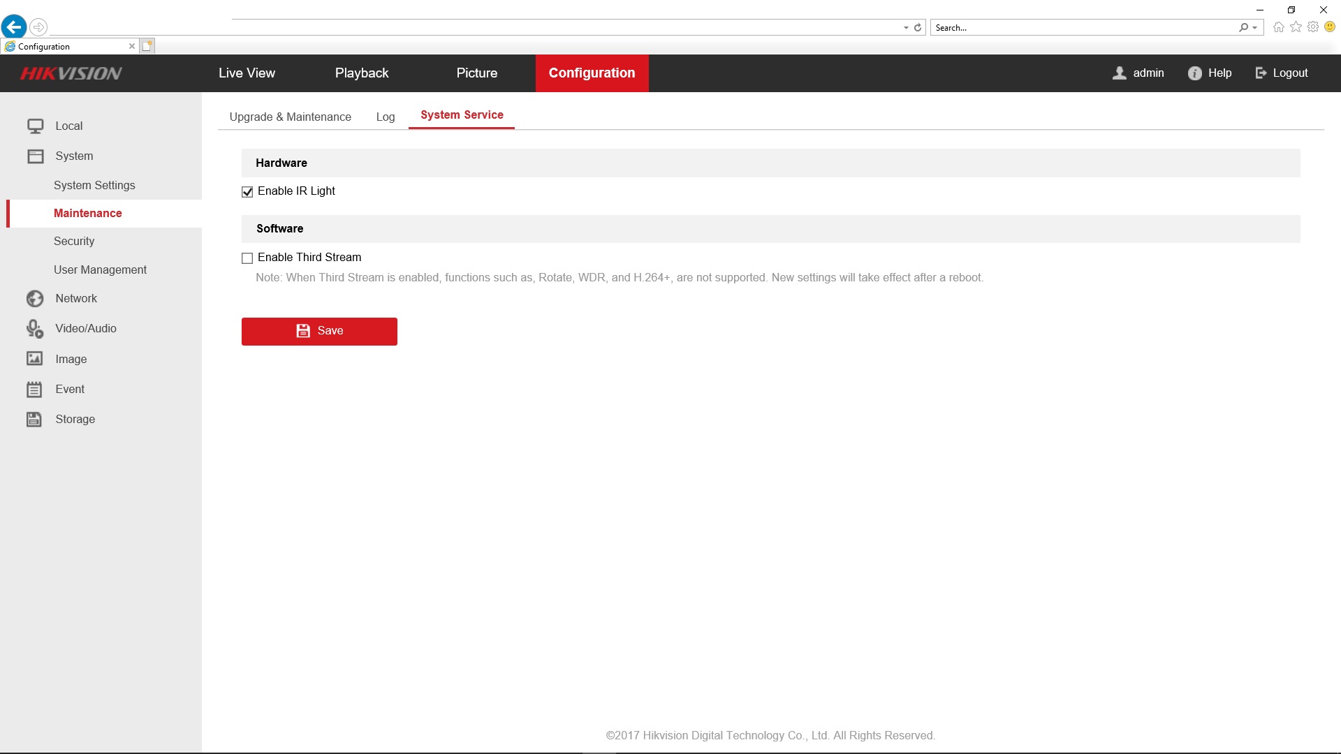Collapse the System menu section
Image resolution: width=1341 pixels, height=754 pixels.
point(74,156)
